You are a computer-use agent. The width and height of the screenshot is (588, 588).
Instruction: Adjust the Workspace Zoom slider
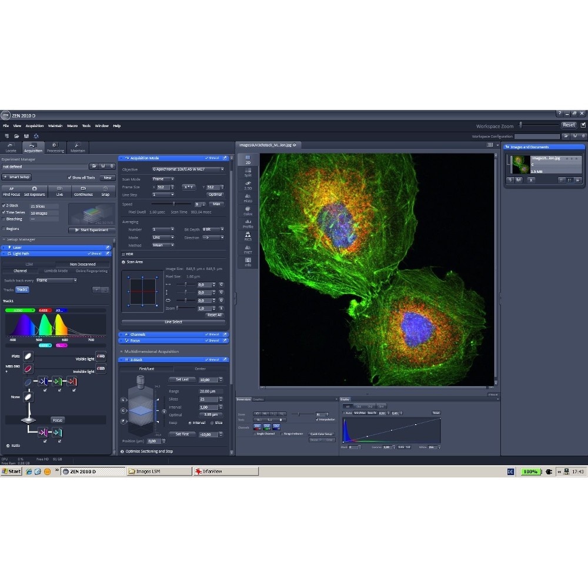pos(521,125)
